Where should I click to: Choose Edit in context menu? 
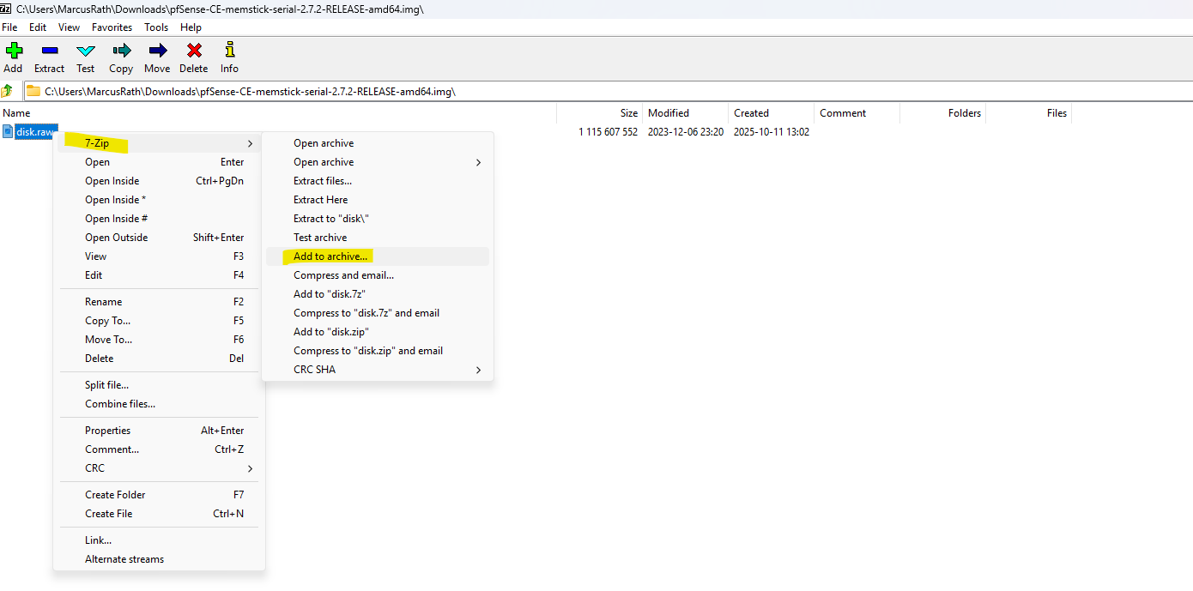point(159,275)
